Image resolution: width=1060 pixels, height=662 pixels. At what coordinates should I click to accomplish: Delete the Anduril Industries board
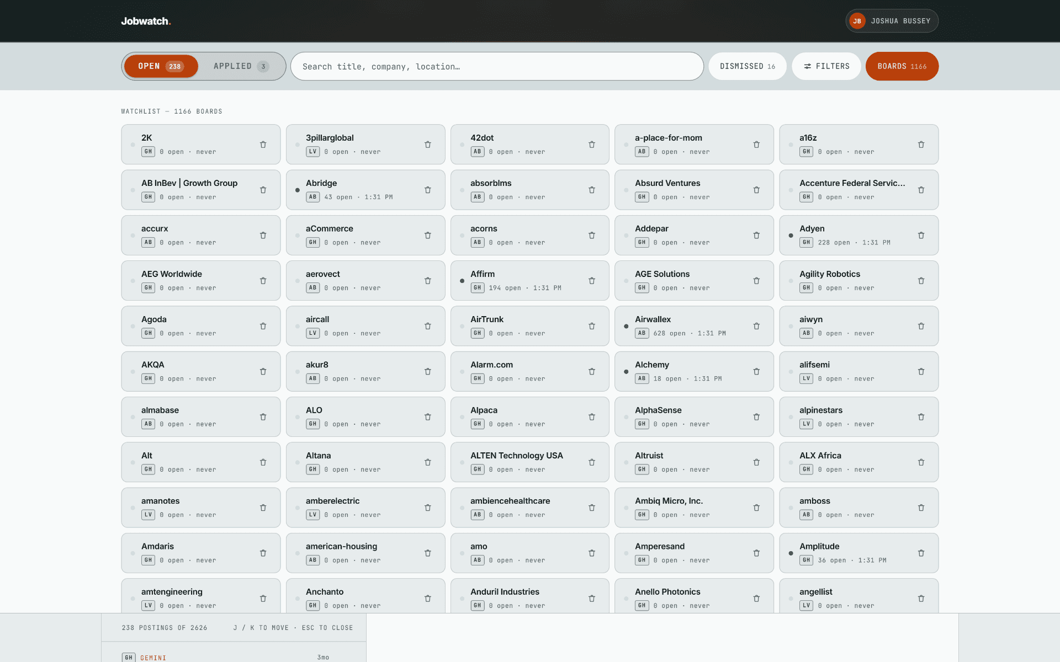tap(592, 599)
